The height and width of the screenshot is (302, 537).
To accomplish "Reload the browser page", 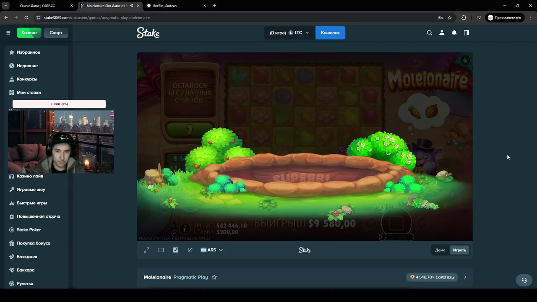I will click(x=26, y=18).
